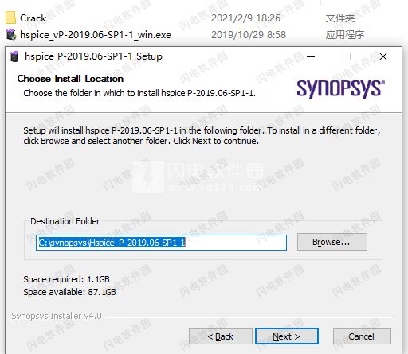The image size is (408, 354).
Task: Click the date 2021/2/9 18:26
Action: click(245, 18)
